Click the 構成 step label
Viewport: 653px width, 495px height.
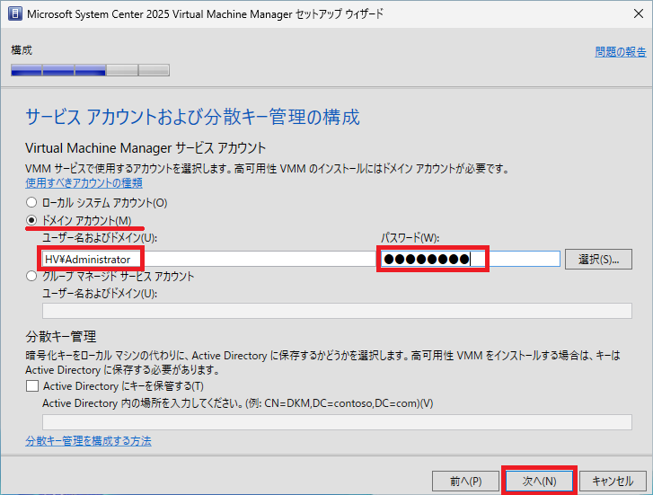(22, 50)
